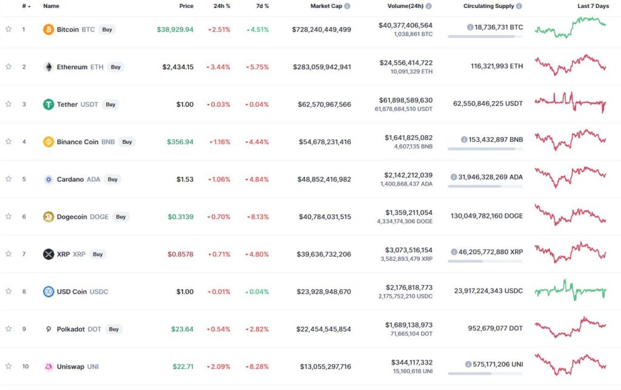Toggle the watchlist star for Cardano
Viewport: 621px width, 390px height.
coord(8,179)
